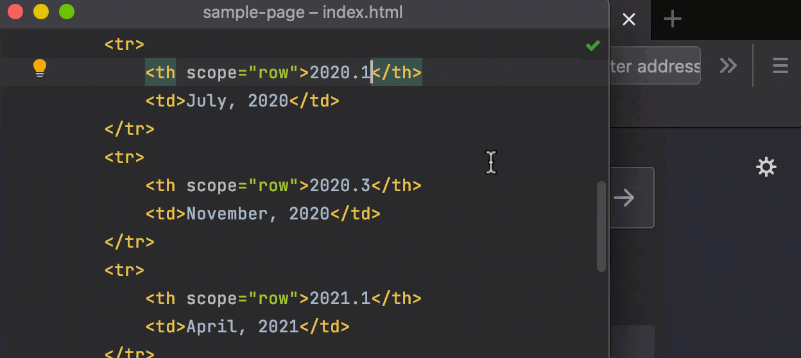The height and width of the screenshot is (358, 801).
Task: Click the "April, 2021" cell text
Action: (x=242, y=327)
